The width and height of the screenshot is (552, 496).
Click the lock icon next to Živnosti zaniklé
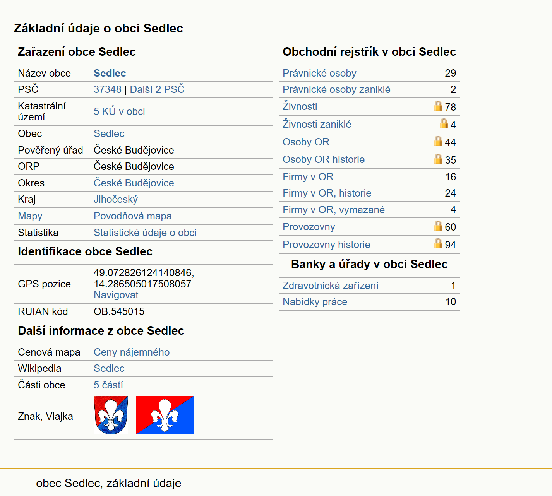click(x=444, y=123)
